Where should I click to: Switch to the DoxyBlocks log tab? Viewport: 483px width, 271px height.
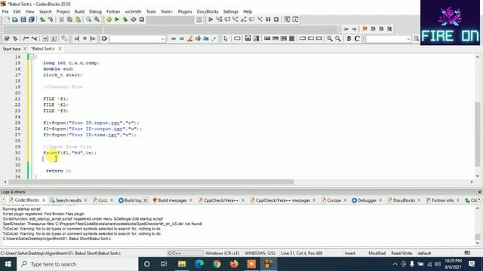point(404,200)
